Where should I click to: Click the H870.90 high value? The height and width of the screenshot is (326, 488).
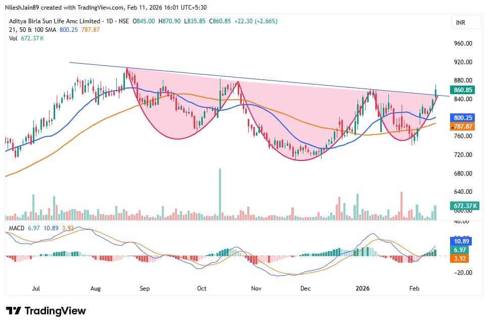[169, 21]
